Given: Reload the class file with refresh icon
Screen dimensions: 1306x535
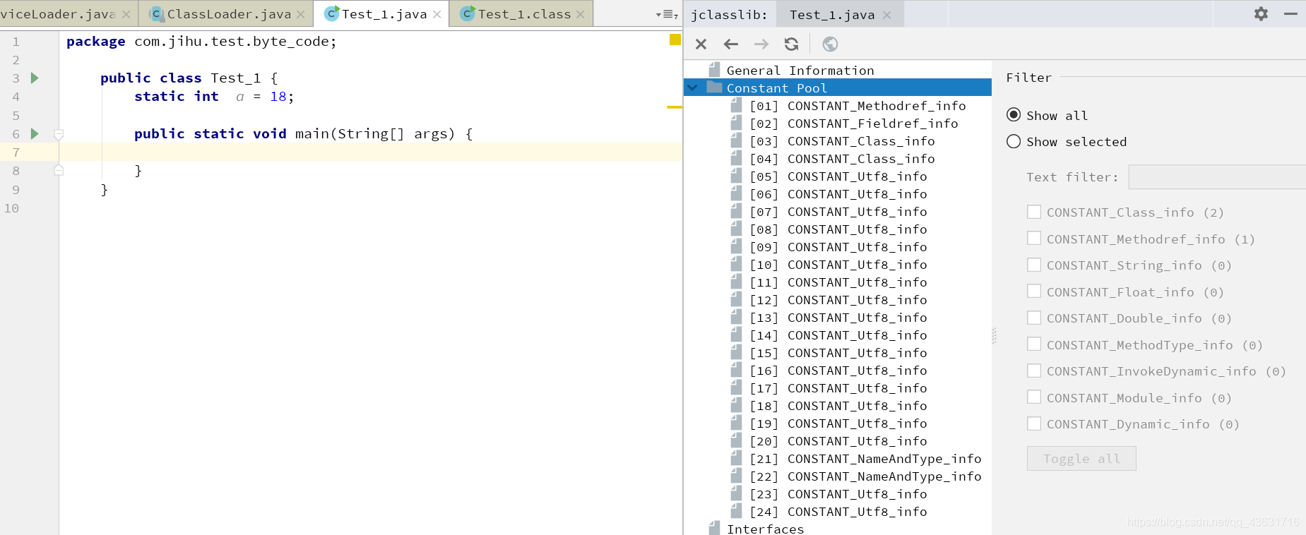Looking at the screenshot, I should (792, 44).
